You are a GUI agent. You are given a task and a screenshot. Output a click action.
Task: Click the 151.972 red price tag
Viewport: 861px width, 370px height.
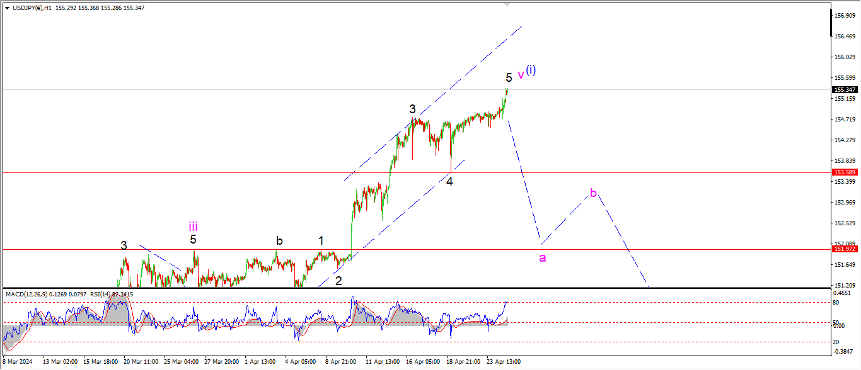[x=844, y=249]
